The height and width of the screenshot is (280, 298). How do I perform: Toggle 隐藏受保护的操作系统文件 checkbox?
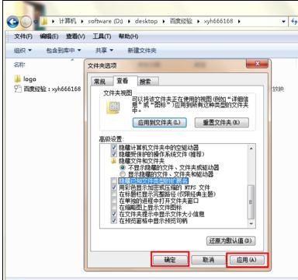point(113,154)
